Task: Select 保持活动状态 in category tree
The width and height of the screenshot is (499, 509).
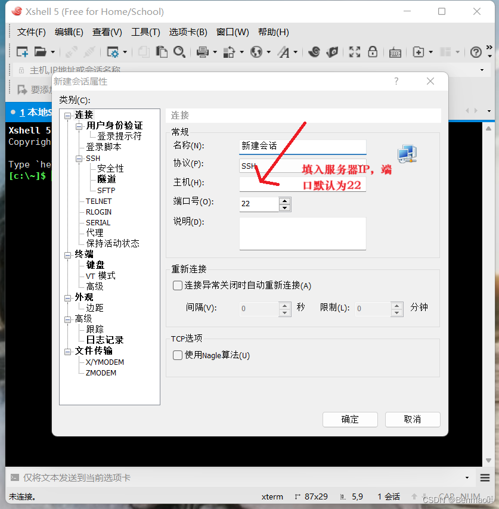Action: (x=112, y=243)
